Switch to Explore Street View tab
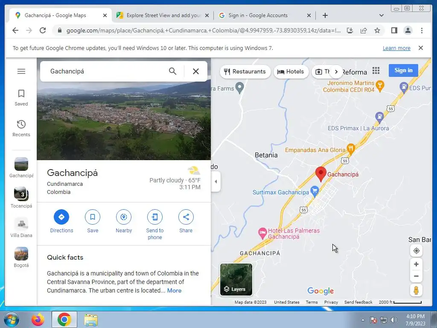Screen dimensions: 437x328 [163, 15]
